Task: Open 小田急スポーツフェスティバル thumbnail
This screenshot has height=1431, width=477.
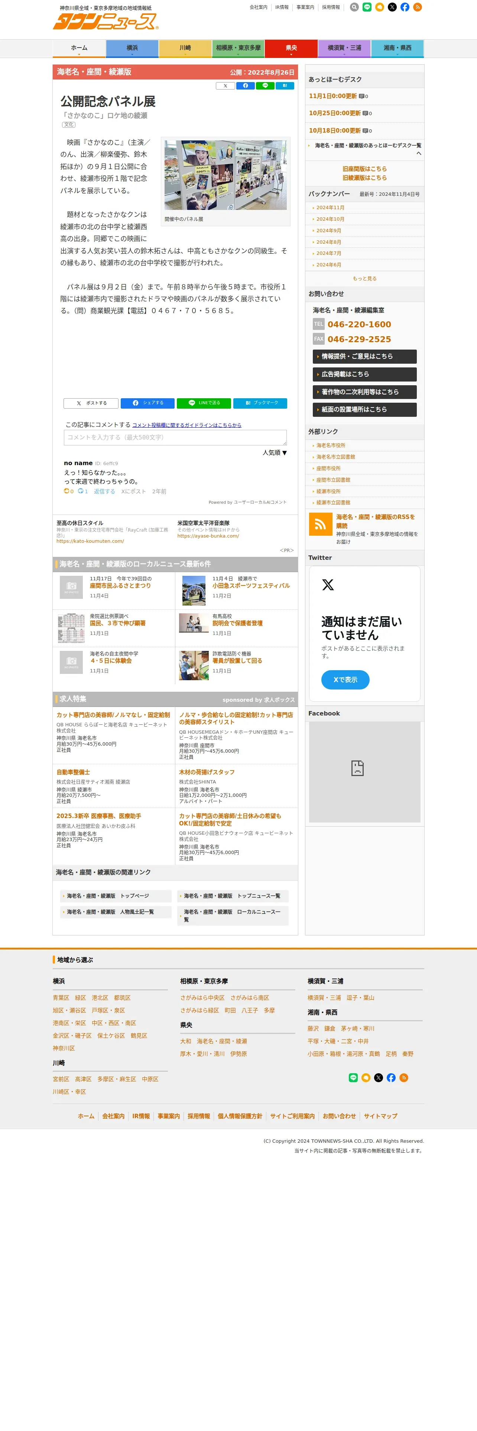Action: point(194,590)
